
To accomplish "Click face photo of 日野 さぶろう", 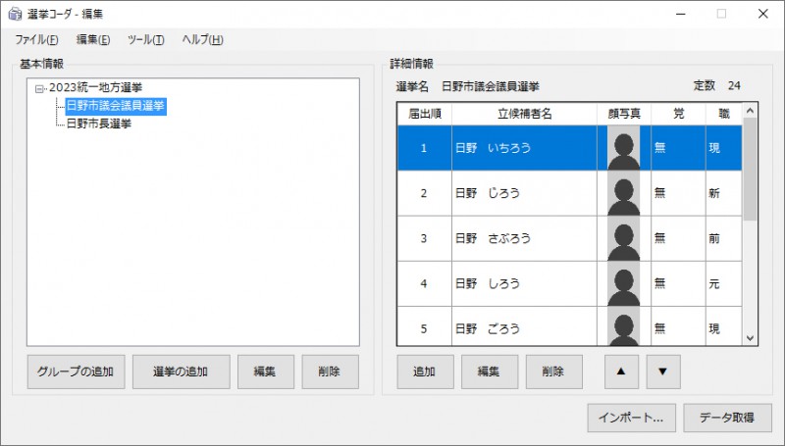I will pos(623,238).
